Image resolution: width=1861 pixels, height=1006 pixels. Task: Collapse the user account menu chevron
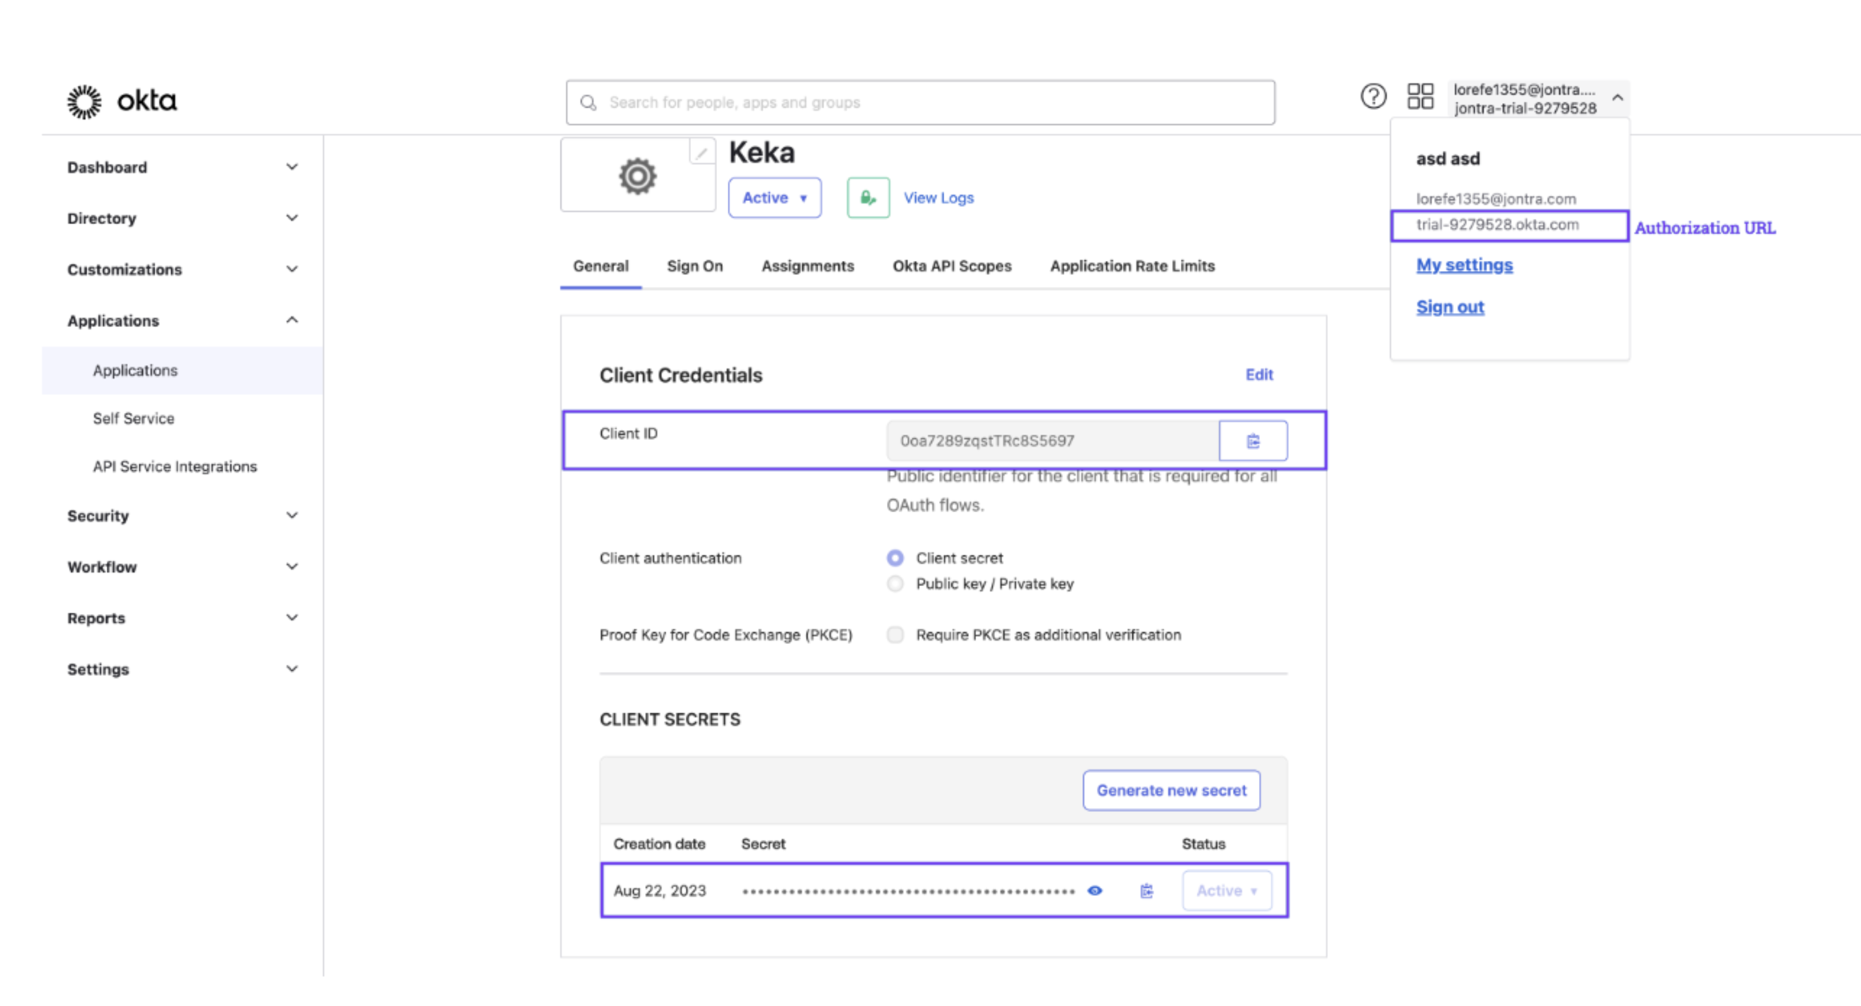pyautogui.click(x=1617, y=97)
